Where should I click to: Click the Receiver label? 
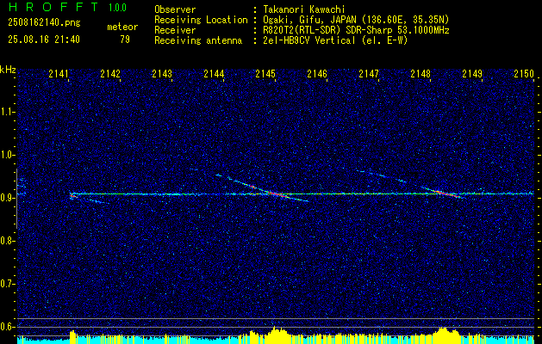point(175,30)
